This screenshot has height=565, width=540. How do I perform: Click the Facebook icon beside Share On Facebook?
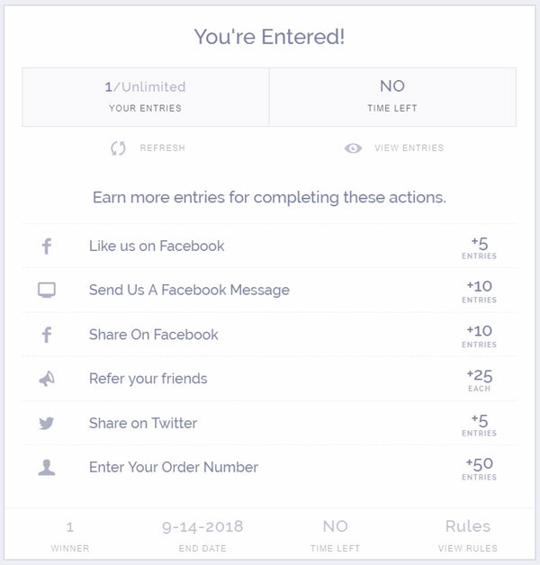tap(47, 335)
